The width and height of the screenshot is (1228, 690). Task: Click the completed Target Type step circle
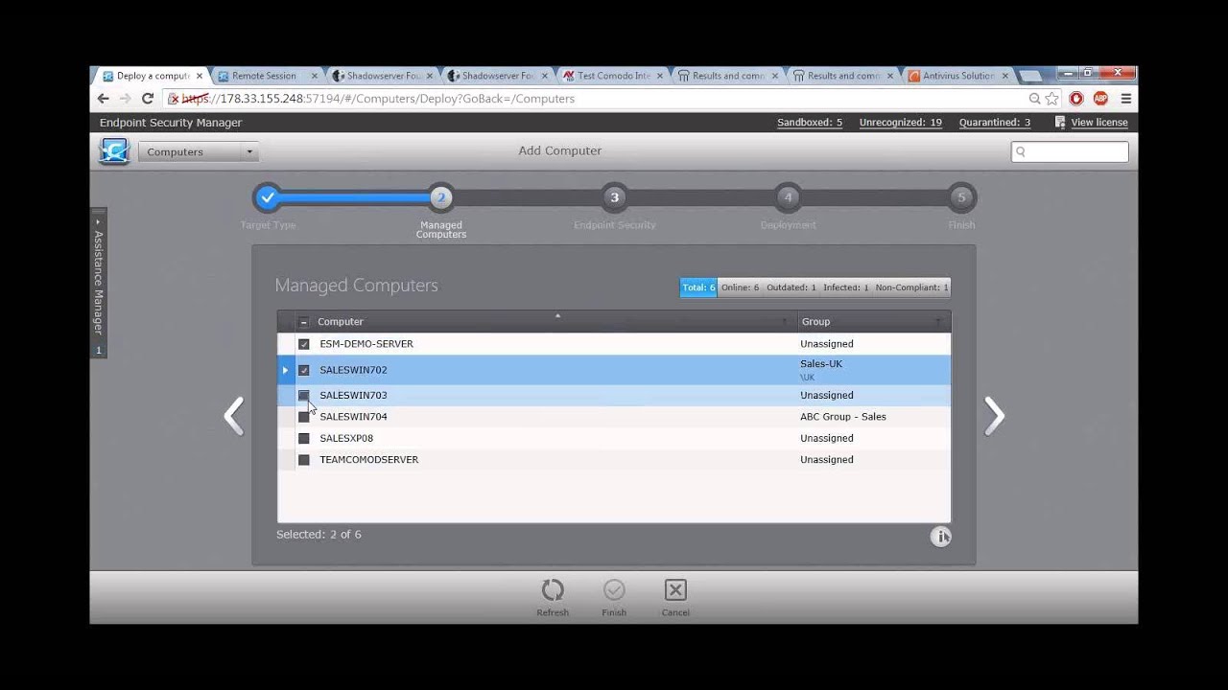(268, 197)
